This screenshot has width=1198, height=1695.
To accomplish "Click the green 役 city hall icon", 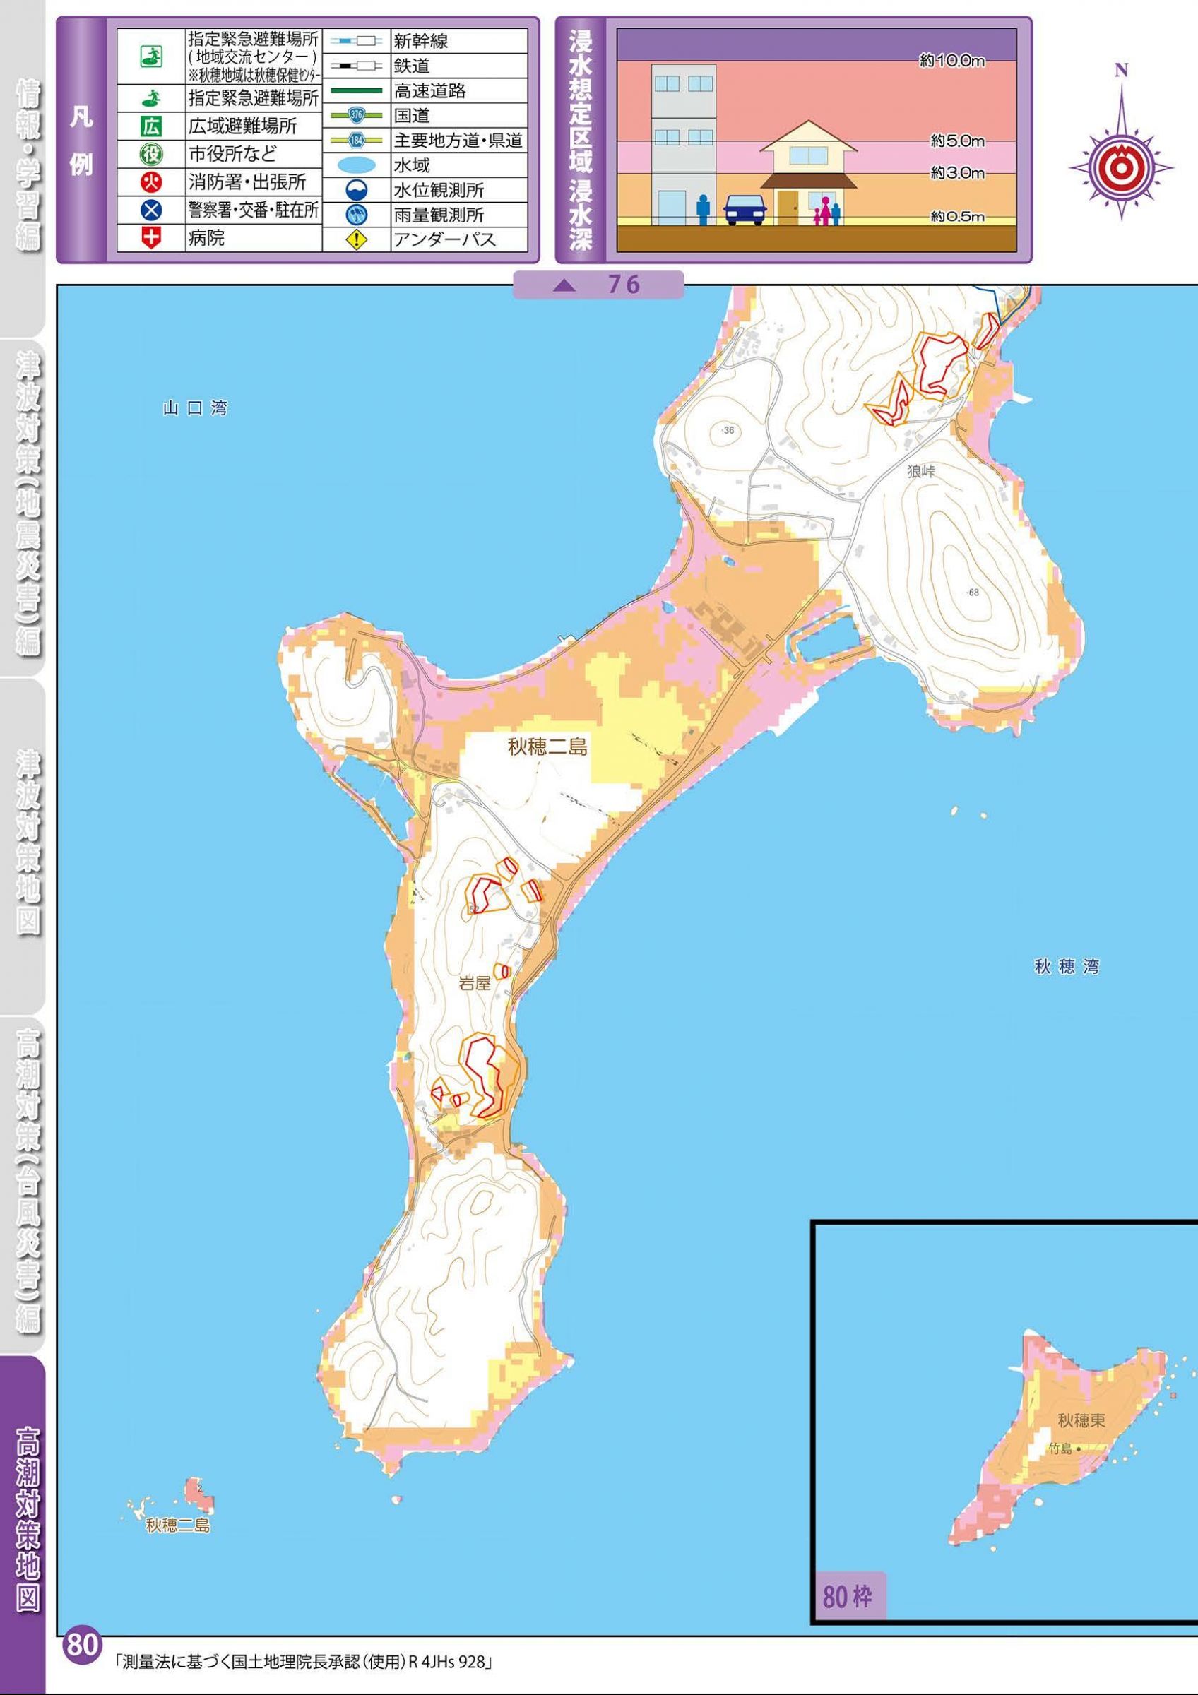I will point(151,154).
